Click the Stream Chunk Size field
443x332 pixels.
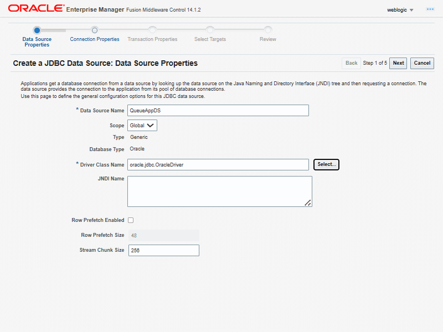pos(163,251)
